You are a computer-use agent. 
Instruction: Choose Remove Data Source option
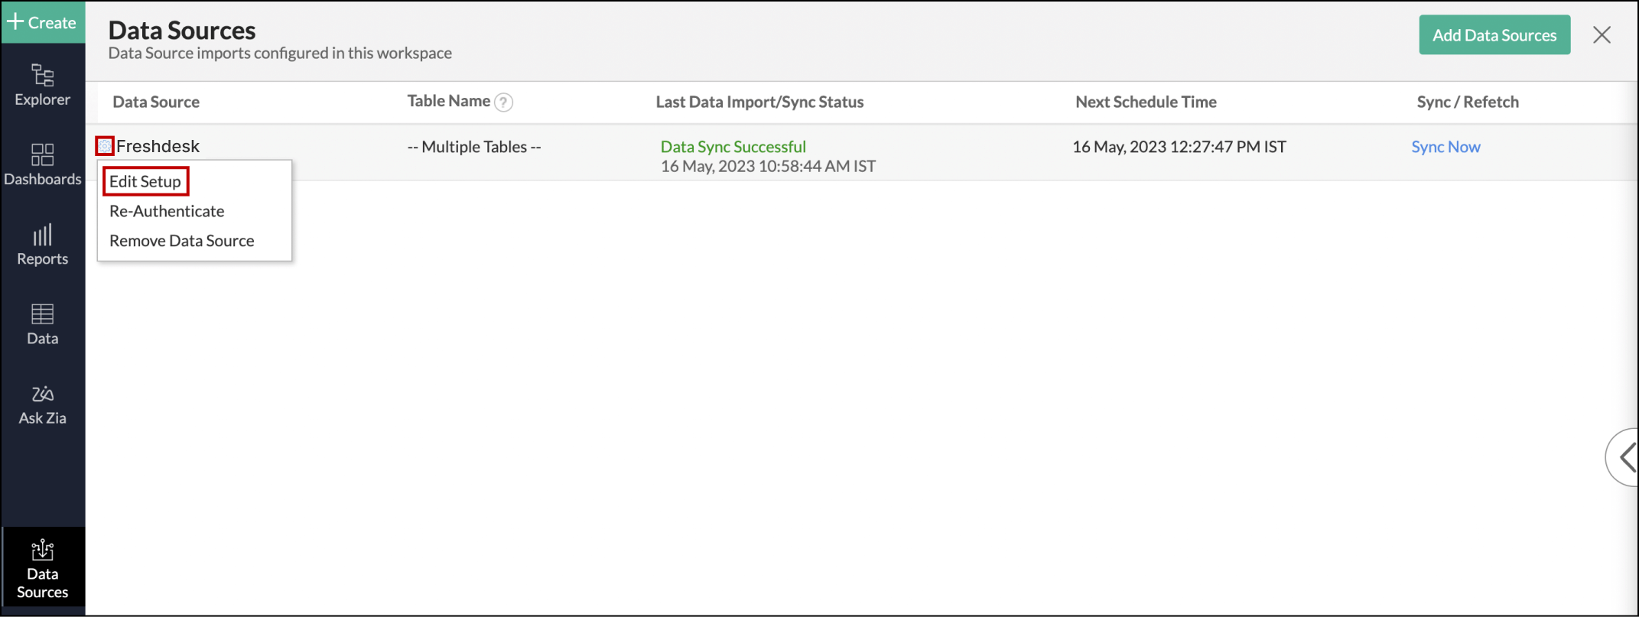point(181,241)
